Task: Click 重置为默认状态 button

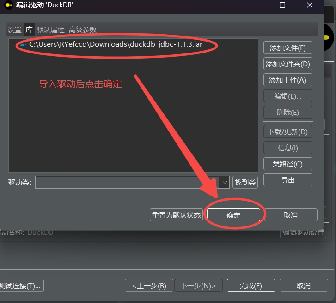Action: pos(176,215)
